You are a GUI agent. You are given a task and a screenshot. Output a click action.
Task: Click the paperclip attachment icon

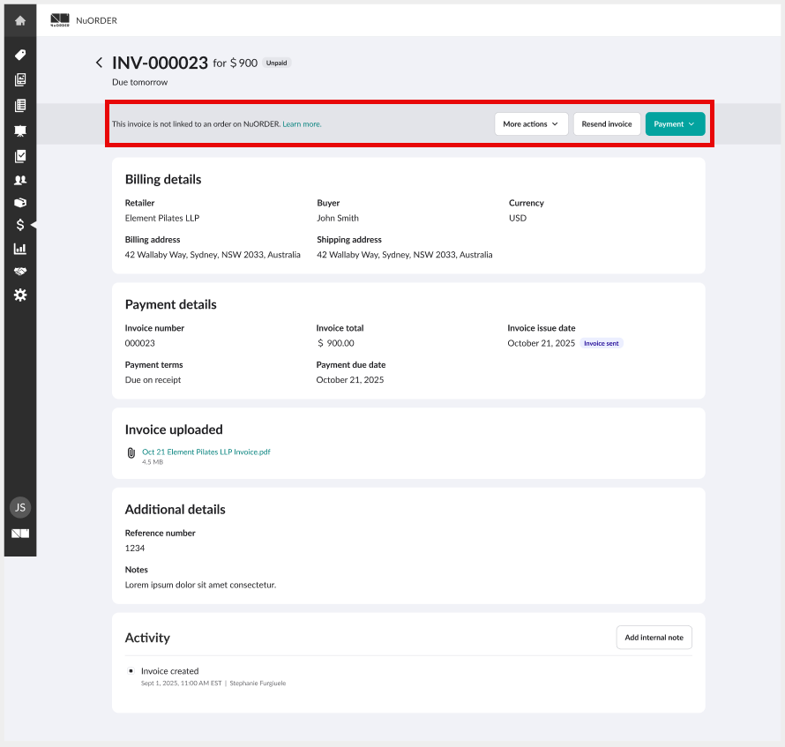point(131,452)
